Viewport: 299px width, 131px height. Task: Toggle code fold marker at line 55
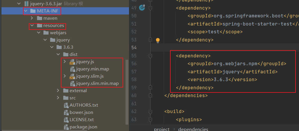(x=150, y=56)
